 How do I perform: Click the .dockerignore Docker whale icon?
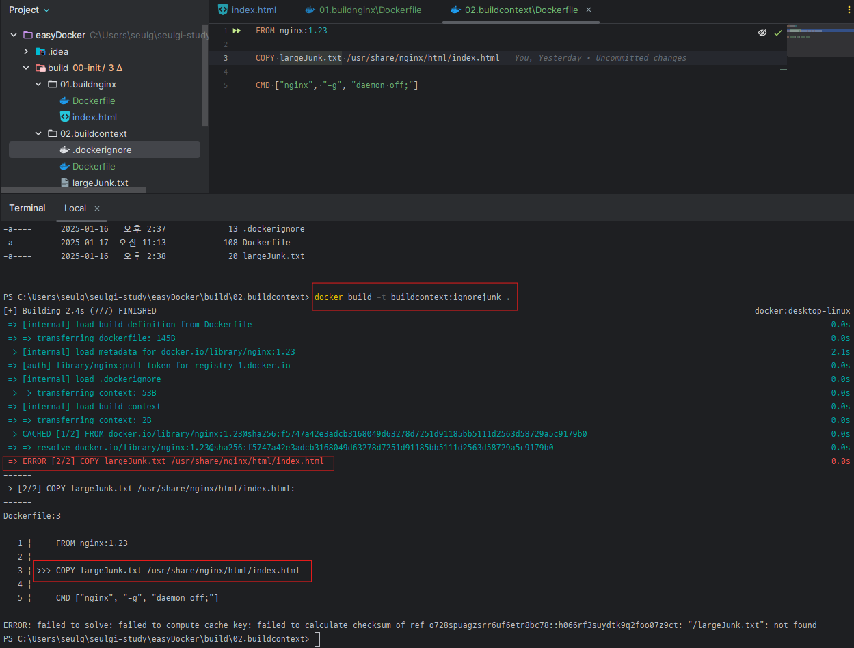click(65, 150)
